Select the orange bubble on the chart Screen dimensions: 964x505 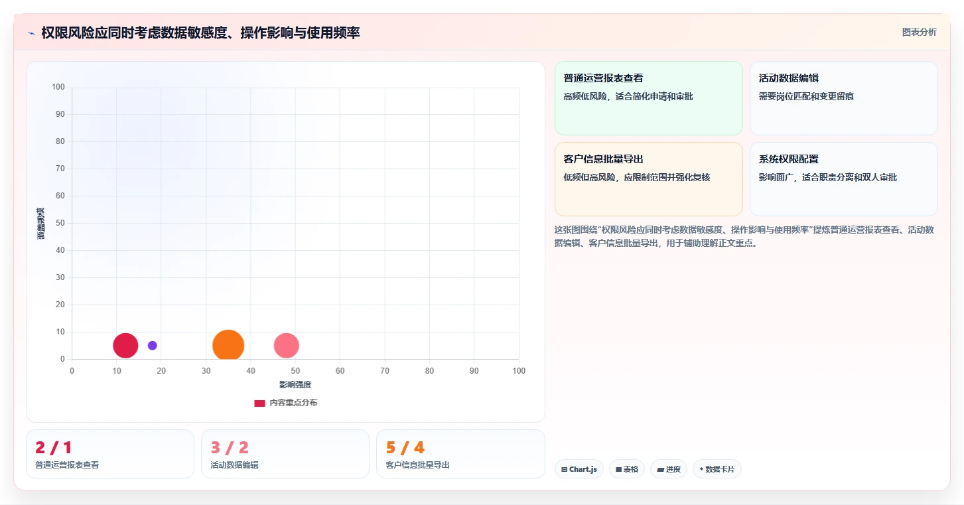pyautogui.click(x=228, y=345)
